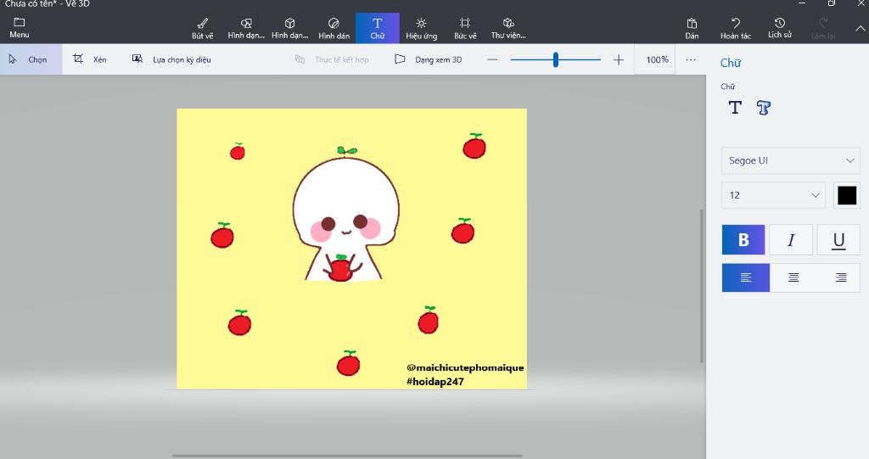Click the Dán paste icon

pyautogui.click(x=692, y=27)
